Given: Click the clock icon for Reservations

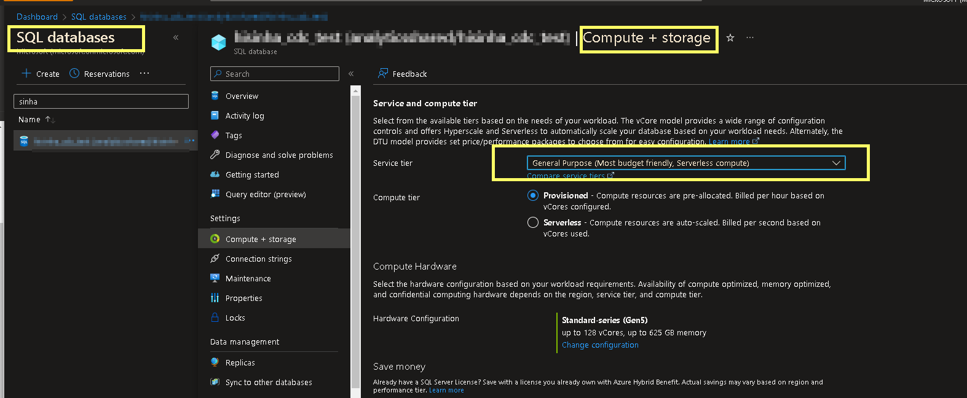Looking at the screenshot, I should [x=74, y=73].
